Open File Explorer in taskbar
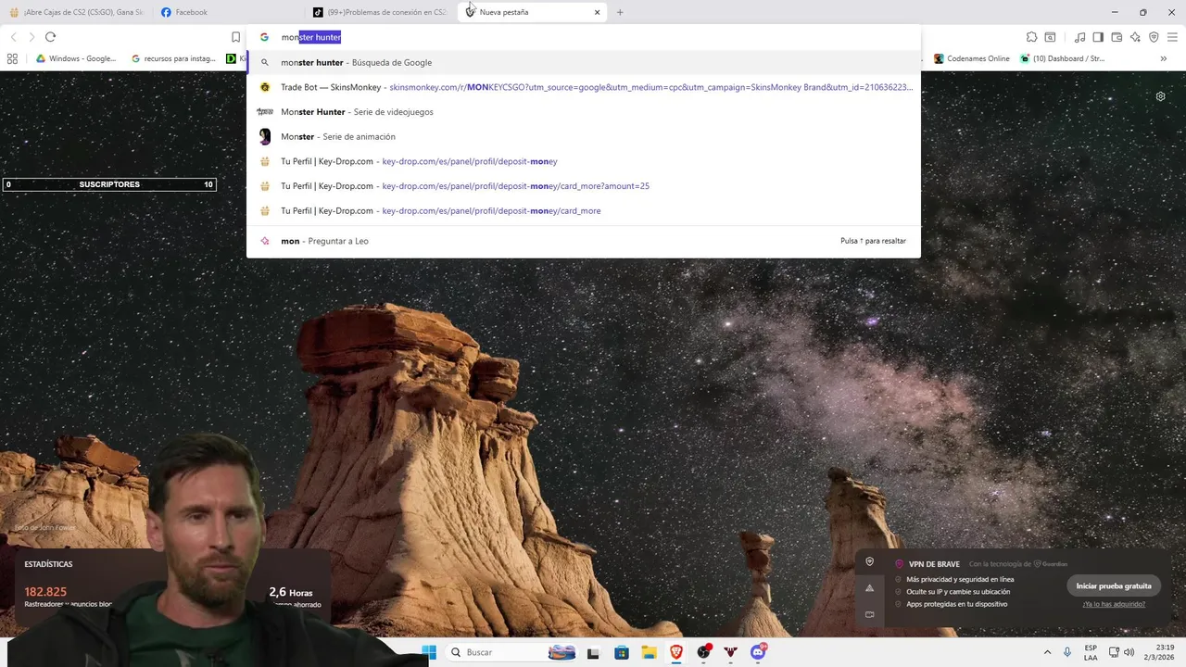1186x667 pixels. pos(649,652)
